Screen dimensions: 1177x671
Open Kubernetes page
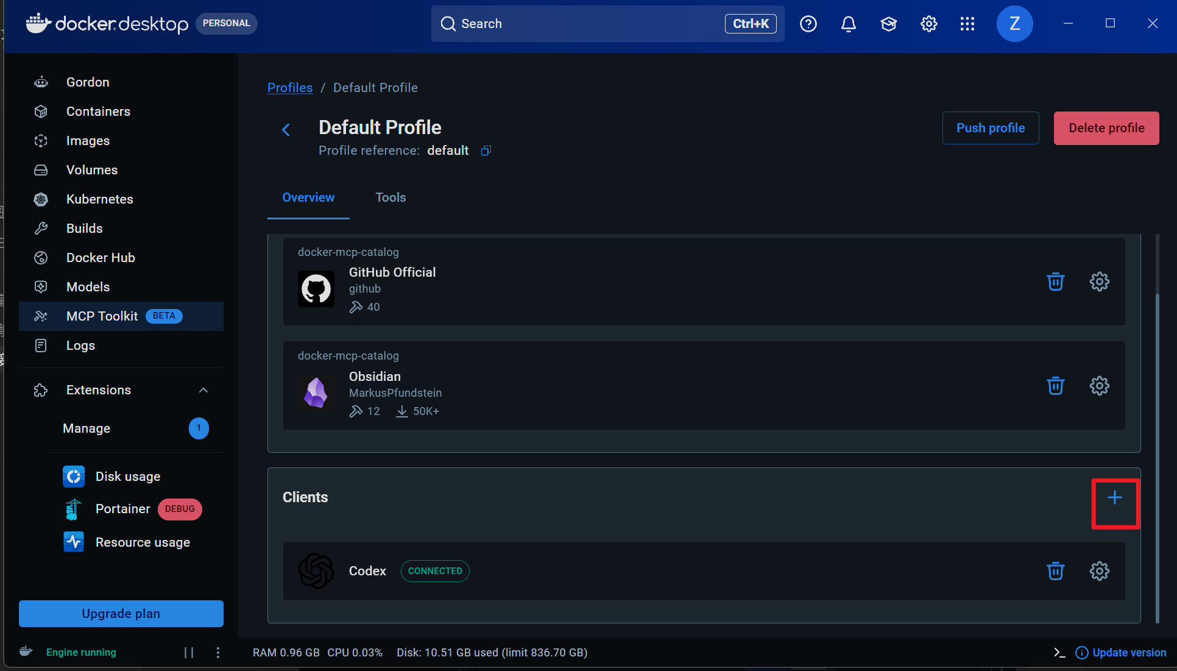121,199
